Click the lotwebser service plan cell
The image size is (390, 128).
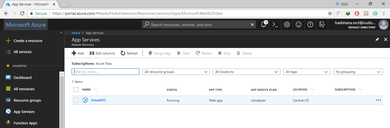pos(258,100)
